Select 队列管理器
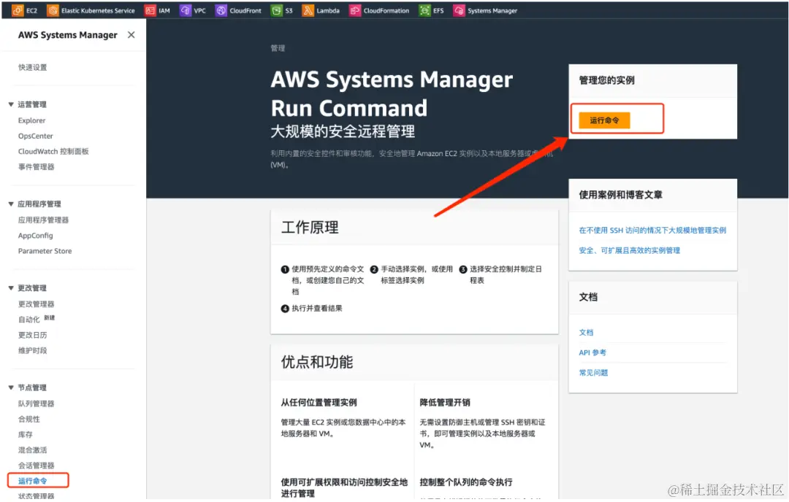789x502 pixels. (x=37, y=403)
